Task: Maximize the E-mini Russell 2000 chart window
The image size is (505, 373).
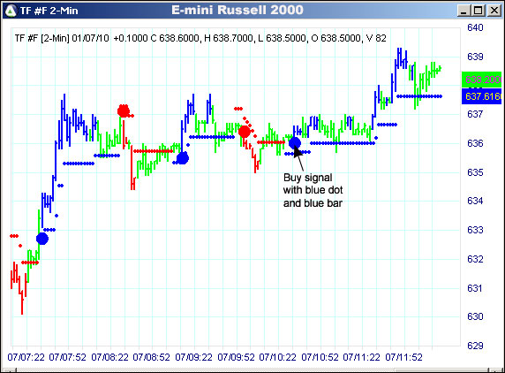Action: (x=479, y=11)
